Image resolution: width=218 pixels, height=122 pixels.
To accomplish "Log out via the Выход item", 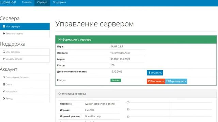I will pyautogui.click(x=25, y=99).
